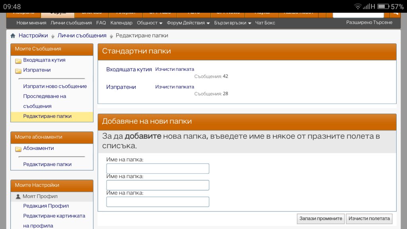
Task: Open the Разширено Търсене link
Action: [x=369, y=23]
